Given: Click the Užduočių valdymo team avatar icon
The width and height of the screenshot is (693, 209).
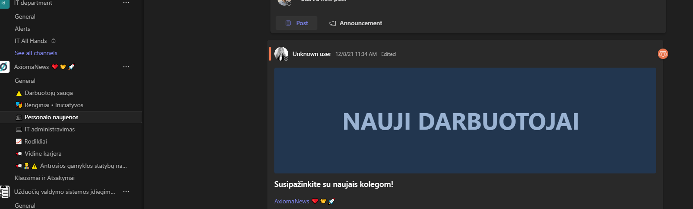Looking at the screenshot, I should pos(4,192).
